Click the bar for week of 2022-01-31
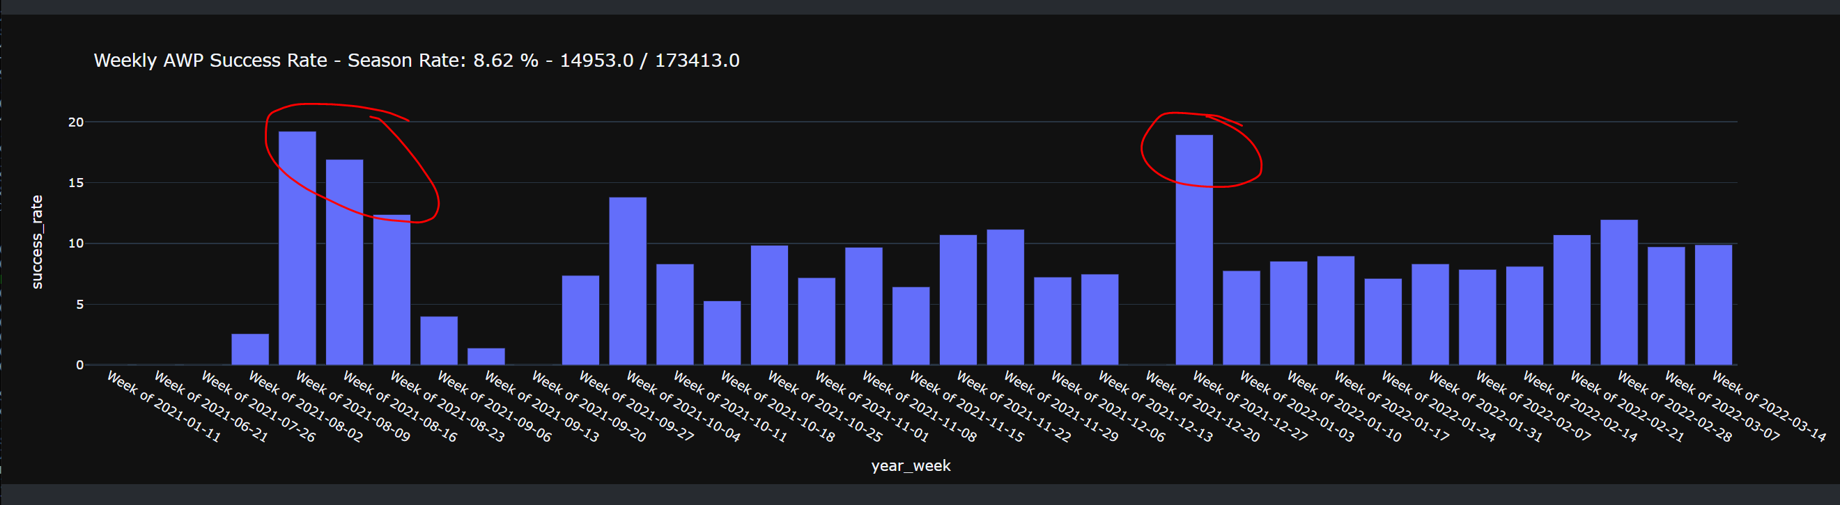This screenshot has height=505, width=1840. pos(1430,314)
